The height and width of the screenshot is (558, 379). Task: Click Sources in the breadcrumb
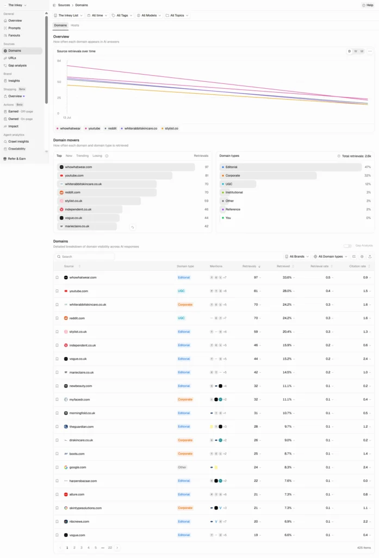tap(64, 5)
